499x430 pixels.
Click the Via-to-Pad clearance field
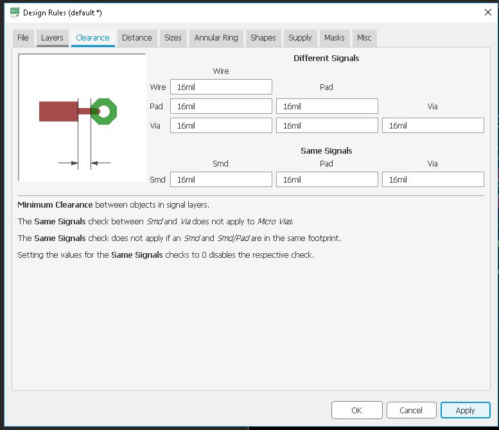click(327, 125)
